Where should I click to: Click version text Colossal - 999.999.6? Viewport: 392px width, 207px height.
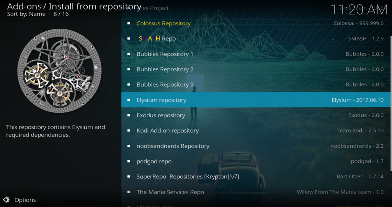tap(358, 23)
